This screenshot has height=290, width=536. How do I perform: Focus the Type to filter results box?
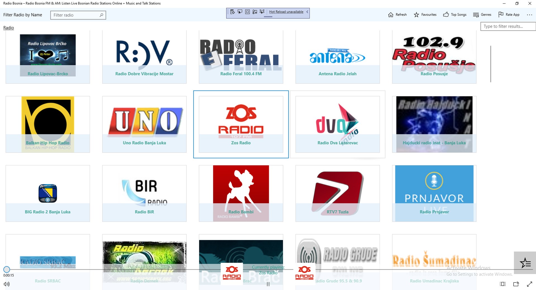click(x=508, y=26)
